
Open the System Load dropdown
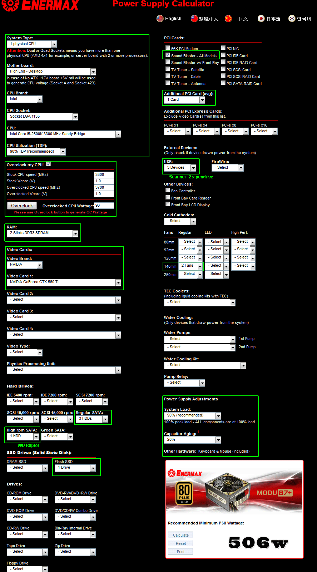point(193,415)
